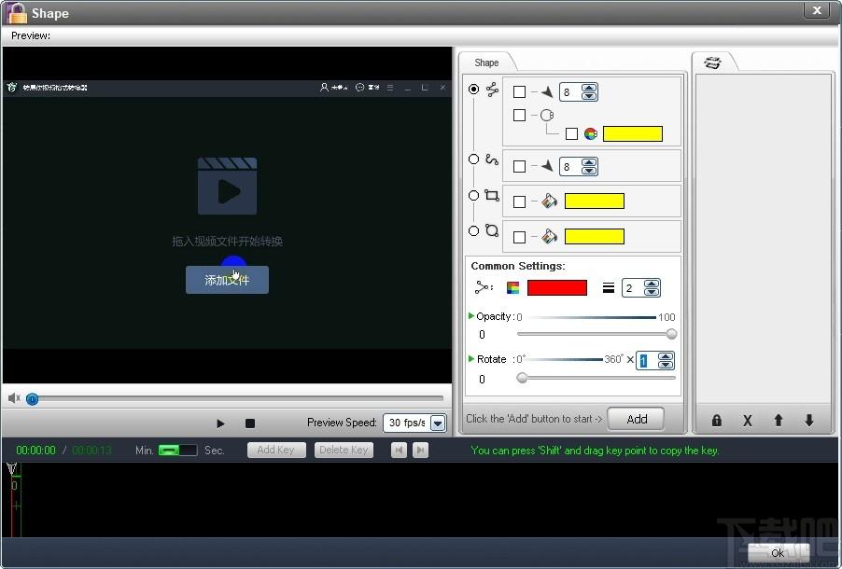842x569 pixels.
Task: Open the line color picker icon in Common Settings
Action: tap(512, 288)
